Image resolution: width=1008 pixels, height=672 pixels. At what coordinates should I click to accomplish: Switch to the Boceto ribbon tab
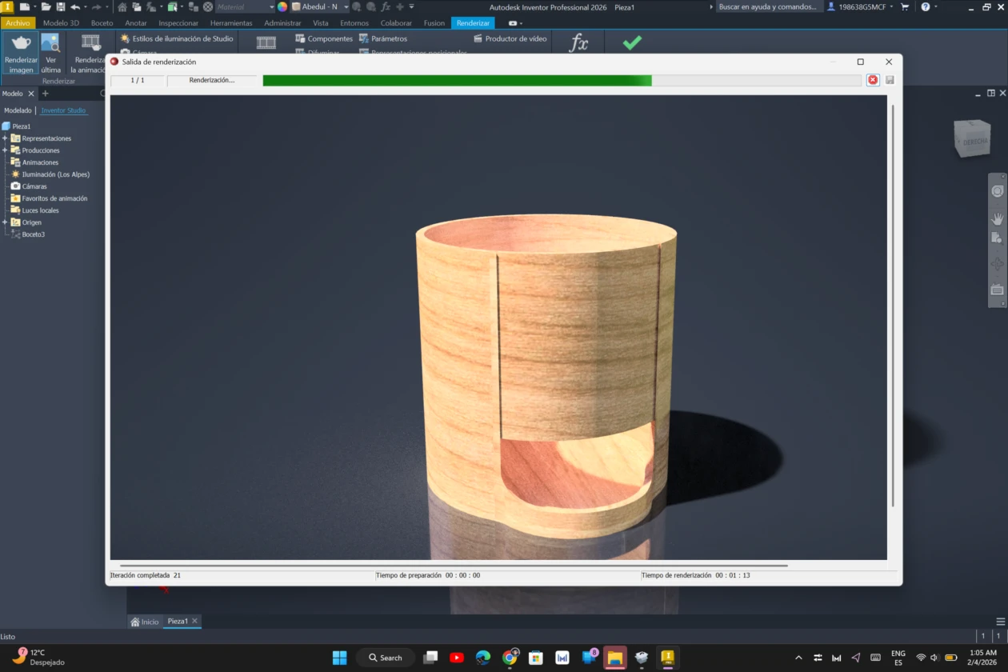pos(102,23)
